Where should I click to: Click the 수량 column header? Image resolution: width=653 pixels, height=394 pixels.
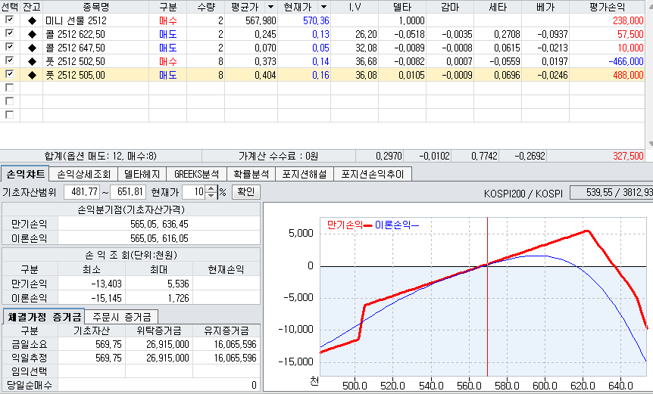pos(206,7)
